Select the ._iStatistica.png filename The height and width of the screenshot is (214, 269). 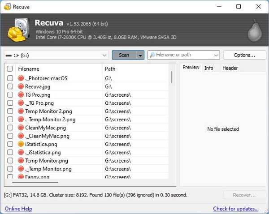[43, 152]
